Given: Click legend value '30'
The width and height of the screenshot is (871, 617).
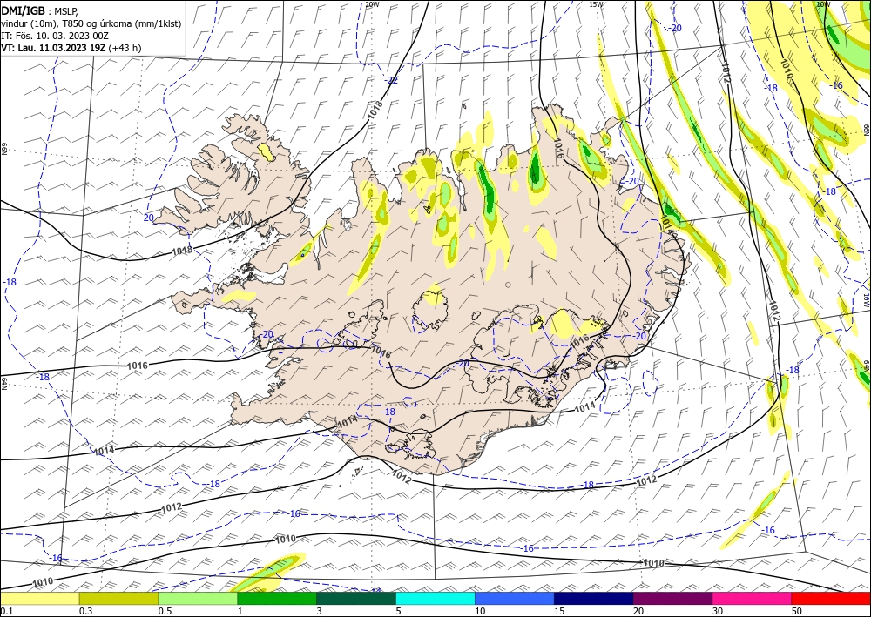Looking at the screenshot, I should 718,611.
